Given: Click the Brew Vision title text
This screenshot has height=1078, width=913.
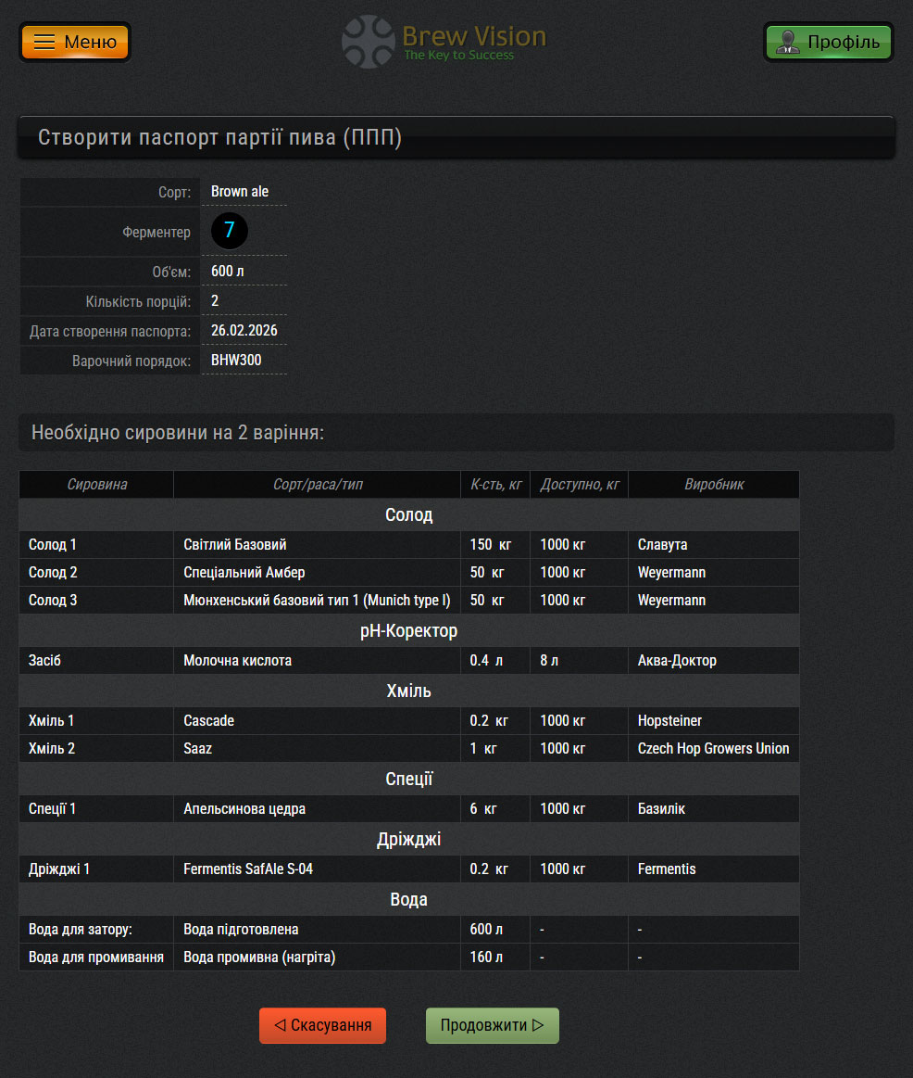Looking at the screenshot, I should tap(474, 36).
